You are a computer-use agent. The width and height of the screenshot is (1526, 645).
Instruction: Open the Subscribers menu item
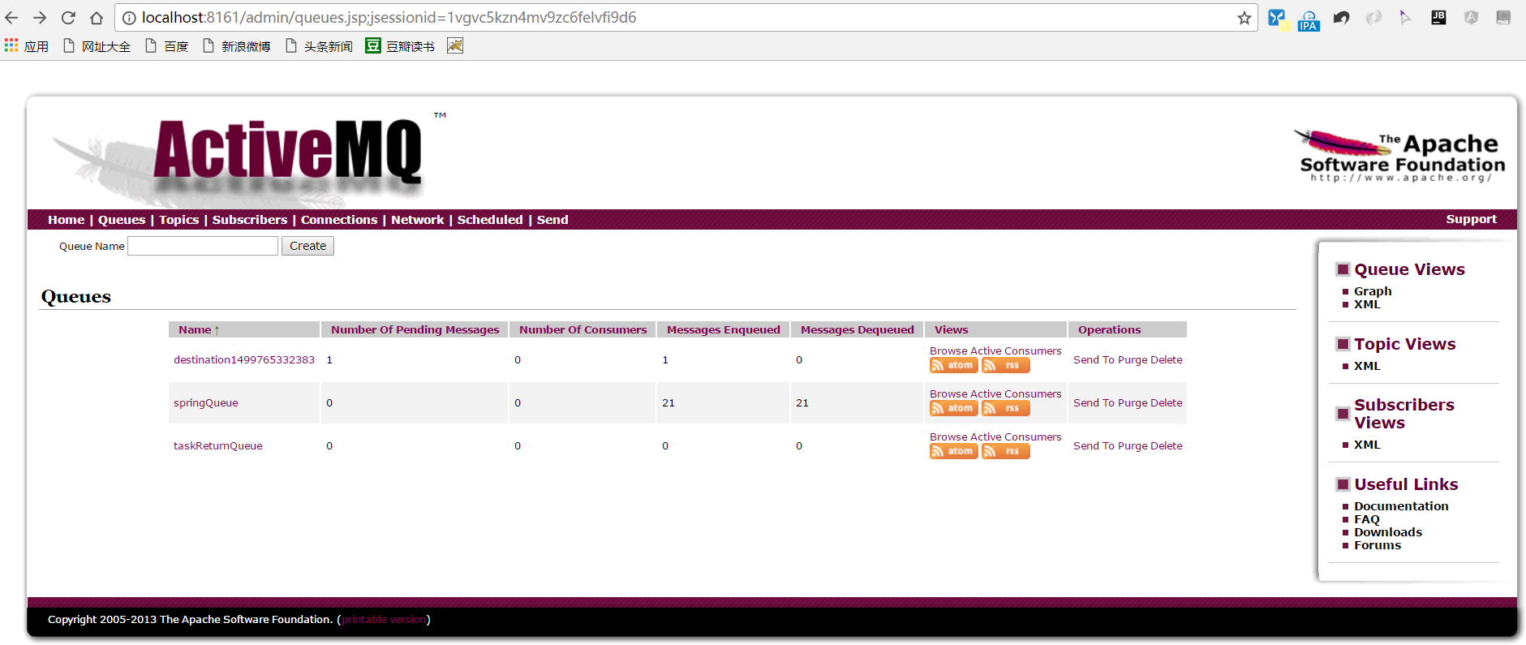coord(250,220)
